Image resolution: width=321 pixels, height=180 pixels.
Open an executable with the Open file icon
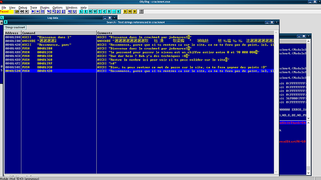click(17, 12)
